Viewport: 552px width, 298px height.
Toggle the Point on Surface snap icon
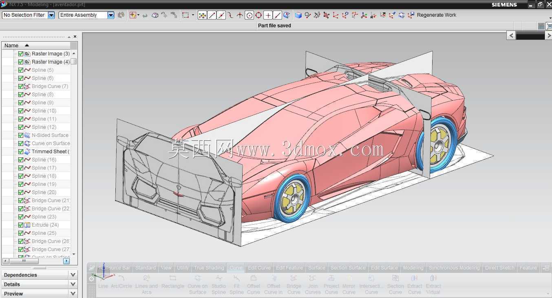tap(287, 15)
